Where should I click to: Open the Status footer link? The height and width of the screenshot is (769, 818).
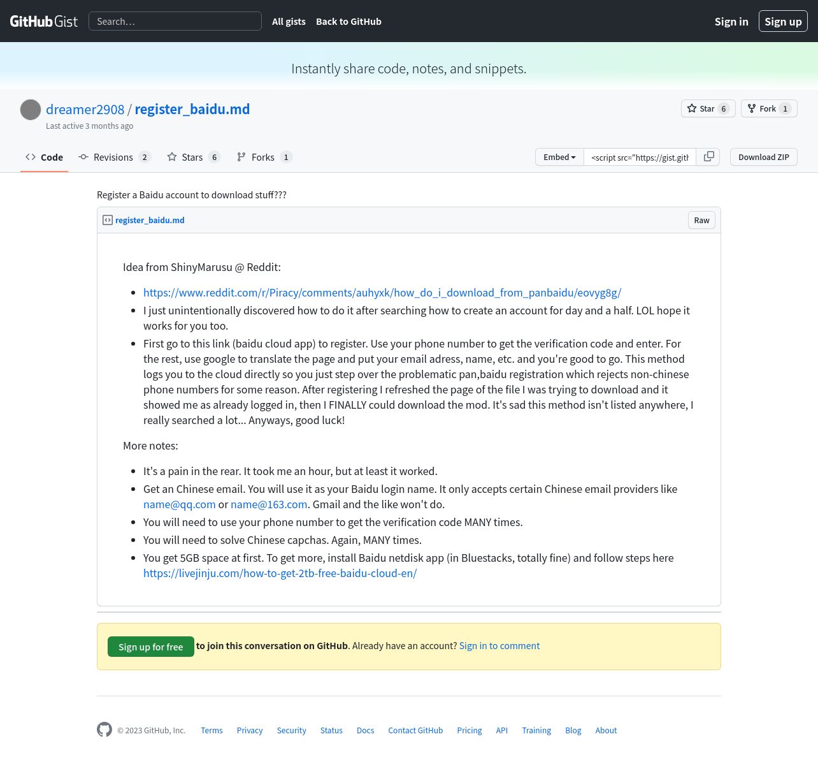tap(331, 730)
